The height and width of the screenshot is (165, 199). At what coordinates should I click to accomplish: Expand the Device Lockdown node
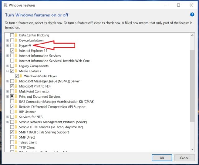tap(7, 40)
